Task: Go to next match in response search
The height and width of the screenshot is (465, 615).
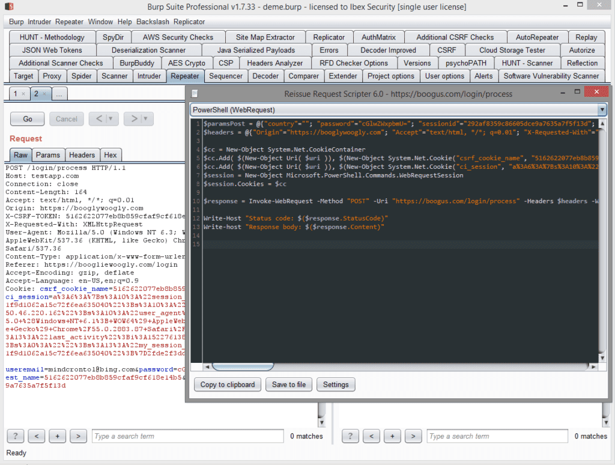Action: click(413, 436)
